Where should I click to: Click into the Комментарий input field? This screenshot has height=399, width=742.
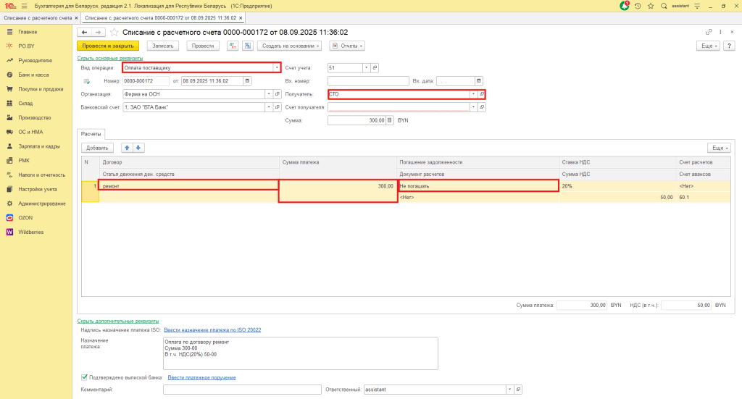point(242,390)
